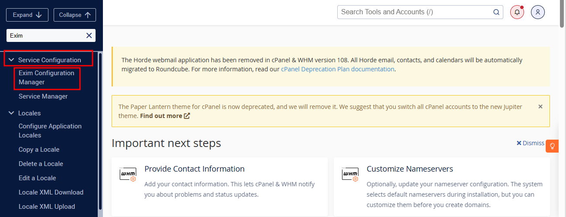Click the WHM icon beside Customize Nameservers
Viewport: 566px width, 217px height.
click(x=350, y=175)
